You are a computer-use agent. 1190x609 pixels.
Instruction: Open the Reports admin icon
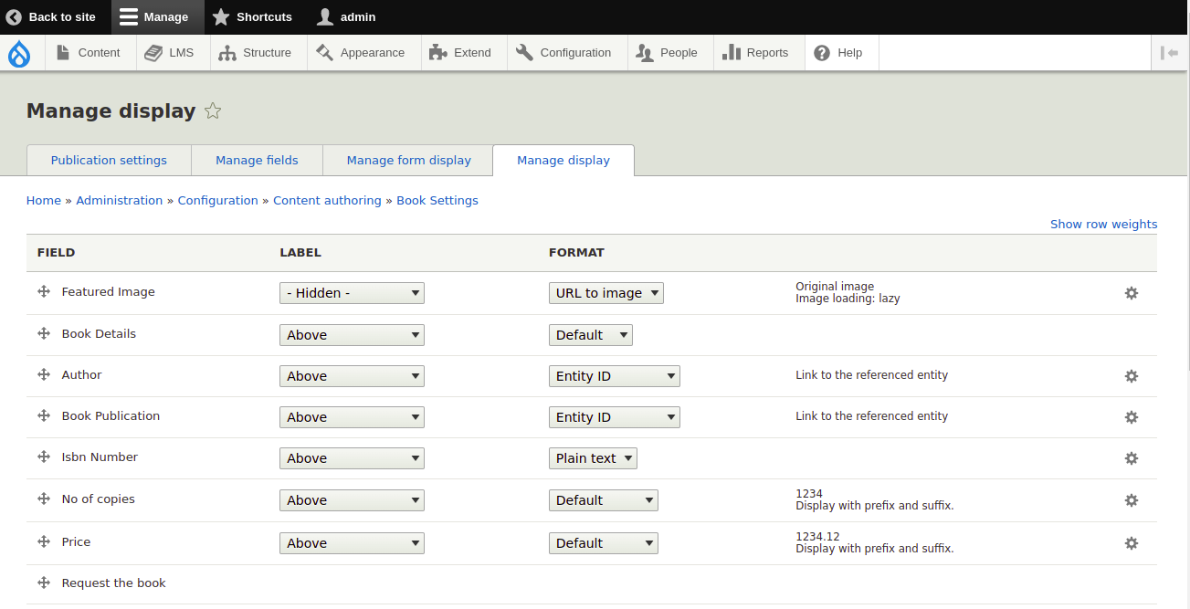tap(731, 52)
